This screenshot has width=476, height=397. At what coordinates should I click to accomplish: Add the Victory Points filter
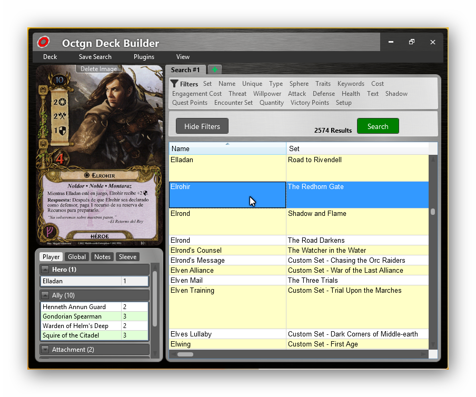click(x=310, y=103)
